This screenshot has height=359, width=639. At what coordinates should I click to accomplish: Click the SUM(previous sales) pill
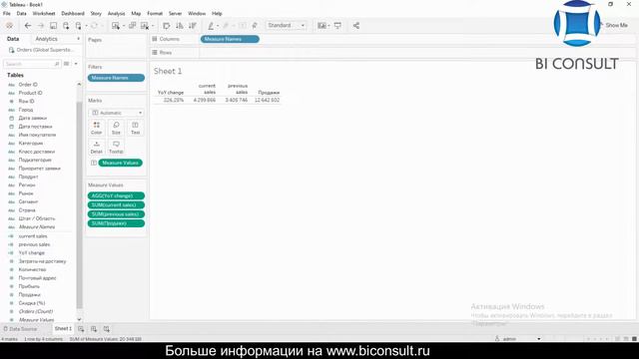(116, 214)
